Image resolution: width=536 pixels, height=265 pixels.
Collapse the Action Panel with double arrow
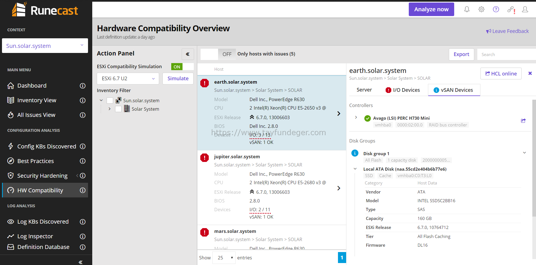(188, 54)
